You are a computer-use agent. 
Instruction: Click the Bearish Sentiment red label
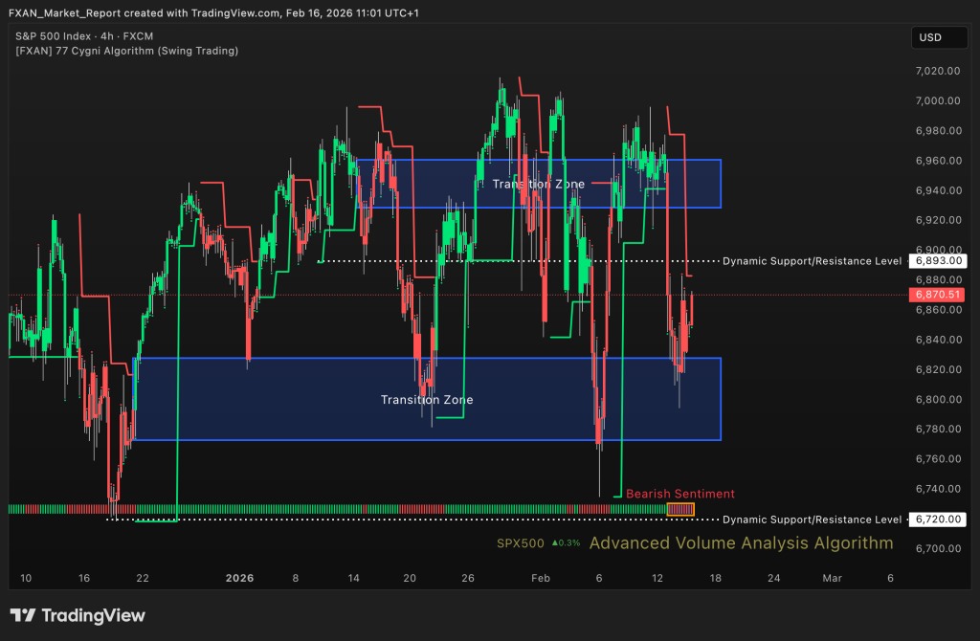pyautogui.click(x=679, y=494)
